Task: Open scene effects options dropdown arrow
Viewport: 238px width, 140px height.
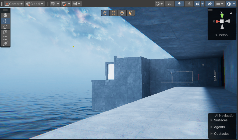Action: (x=202, y=4)
